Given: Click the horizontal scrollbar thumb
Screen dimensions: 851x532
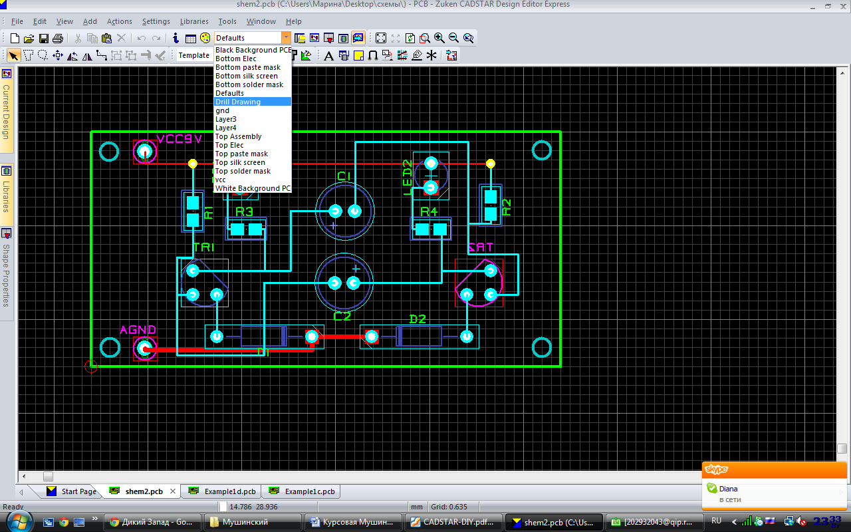Looking at the screenshot, I should 48,476.
